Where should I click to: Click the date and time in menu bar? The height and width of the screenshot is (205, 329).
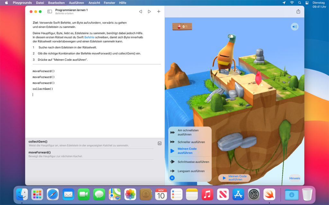pyautogui.click(x=319, y=4)
